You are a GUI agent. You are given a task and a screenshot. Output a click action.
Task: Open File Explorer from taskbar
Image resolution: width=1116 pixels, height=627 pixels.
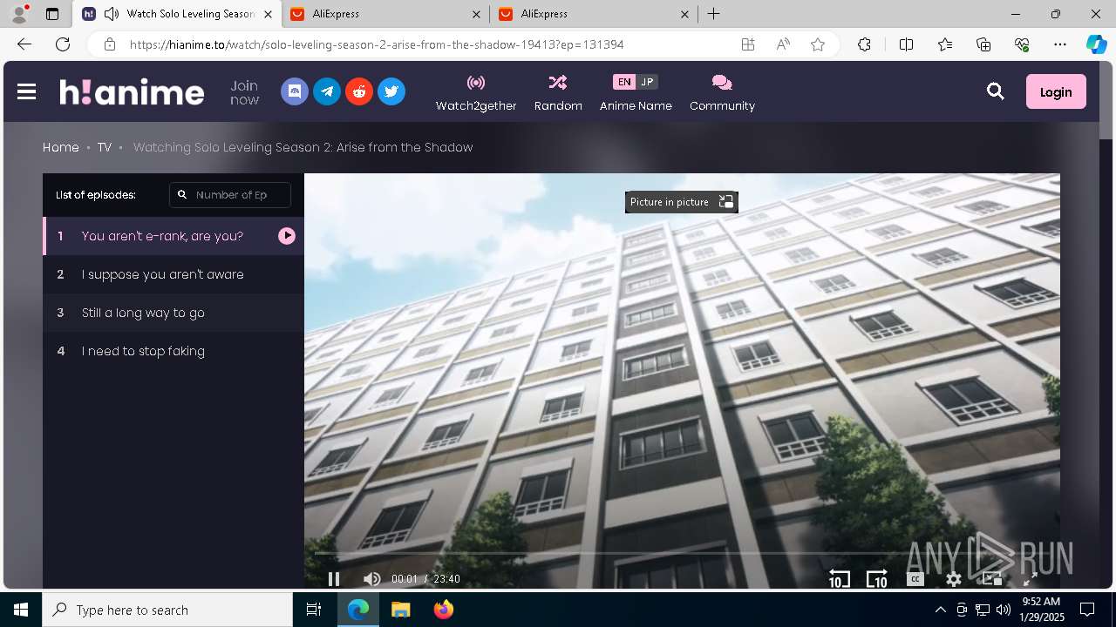[x=400, y=610]
